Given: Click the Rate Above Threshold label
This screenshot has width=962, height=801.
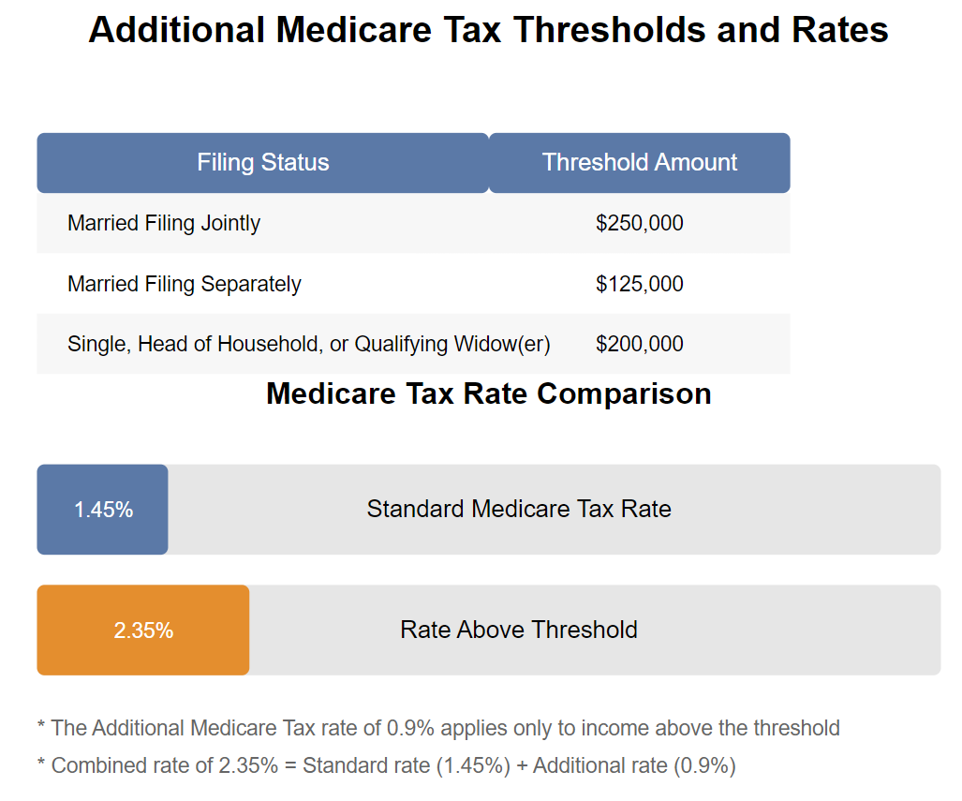Looking at the screenshot, I should pos(519,630).
